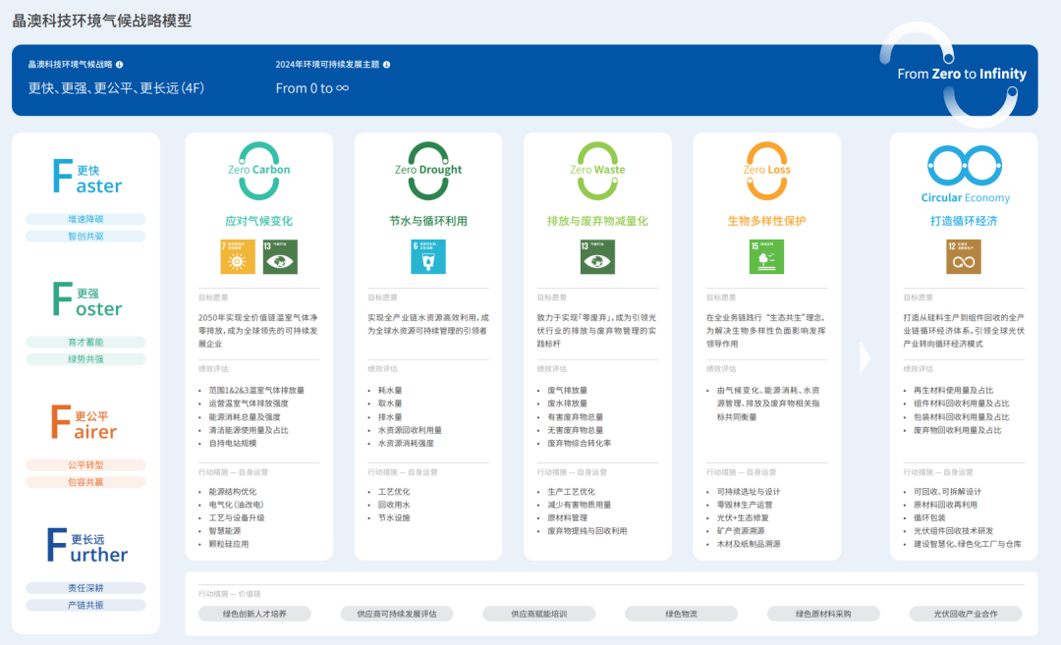Screen dimensions: 1061x645
Task: Select the SDG 15 icon under 生物多样性保护
Action: 766,256
